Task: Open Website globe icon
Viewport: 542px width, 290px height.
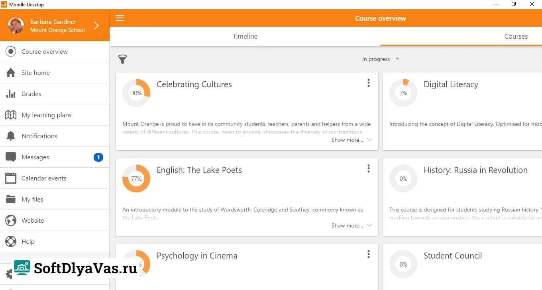Action: [x=11, y=221]
